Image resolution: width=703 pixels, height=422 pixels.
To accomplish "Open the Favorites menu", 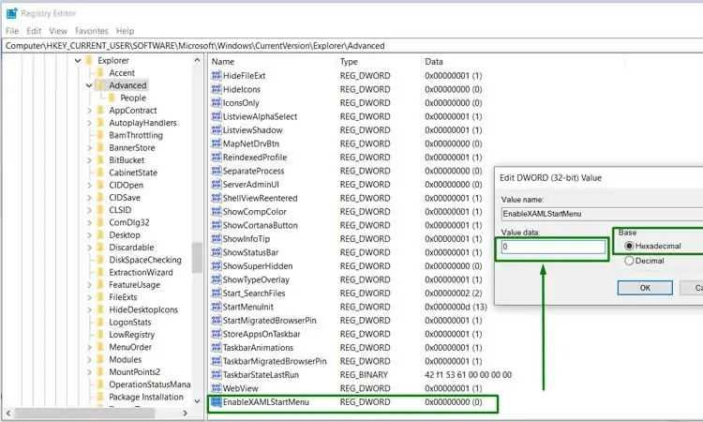I will click(x=92, y=31).
